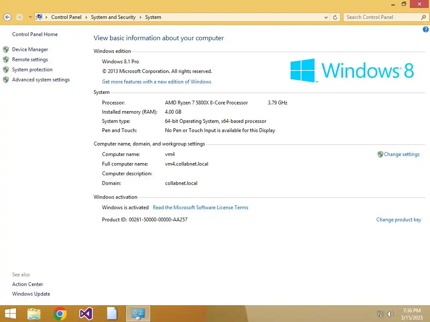Click the Product ID 00261-50000-00000-AA257

(144, 220)
